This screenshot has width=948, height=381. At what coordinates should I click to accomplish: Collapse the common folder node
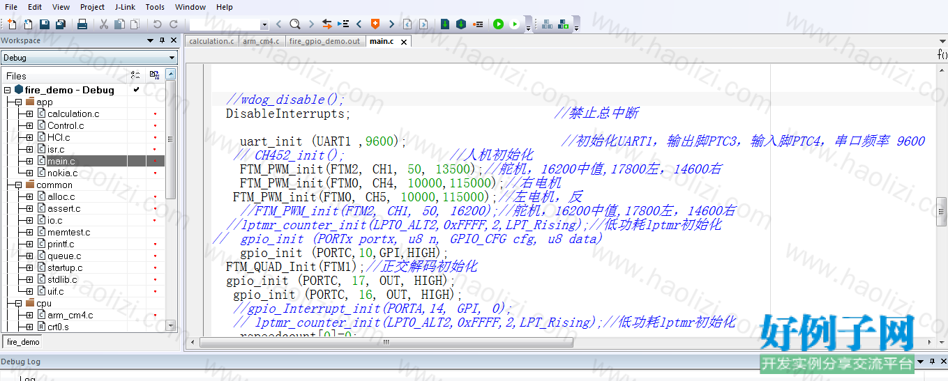pyautogui.click(x=18, y=185)
